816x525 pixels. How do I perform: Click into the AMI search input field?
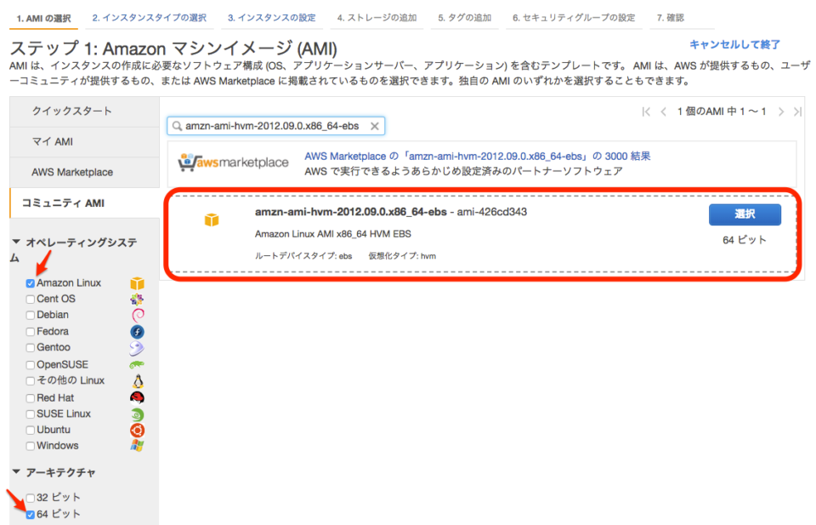[x=275, y=126]
